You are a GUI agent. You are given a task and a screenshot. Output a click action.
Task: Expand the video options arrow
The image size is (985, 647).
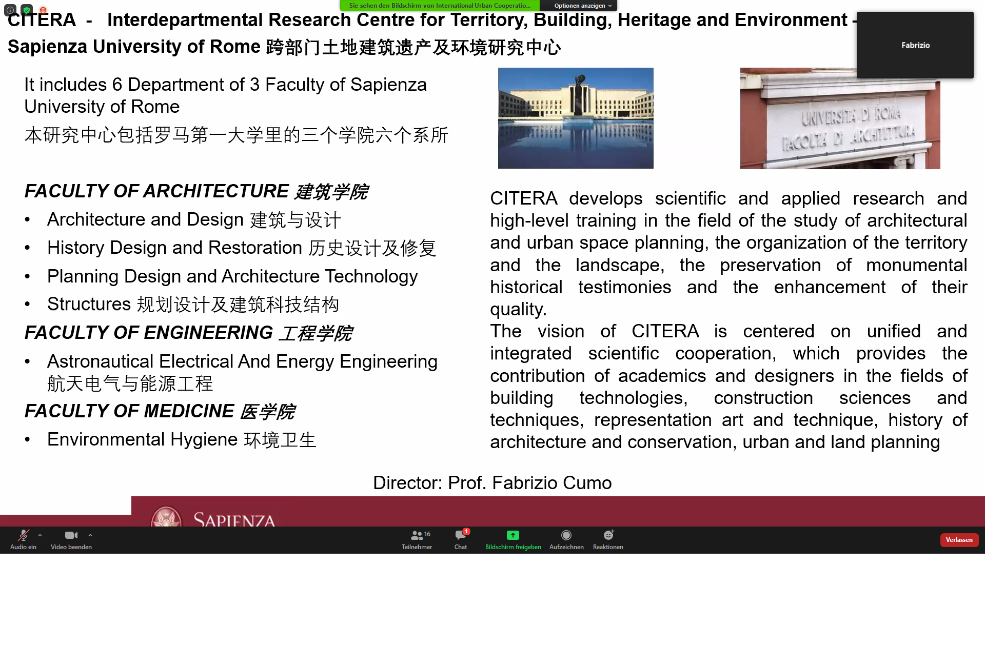(x=90, y=535)
